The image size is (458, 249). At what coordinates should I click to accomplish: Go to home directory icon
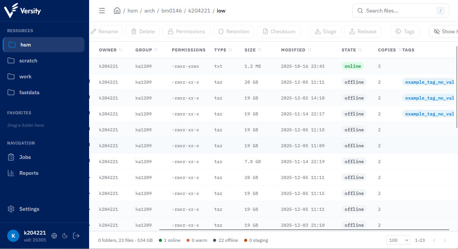(117, 11)
